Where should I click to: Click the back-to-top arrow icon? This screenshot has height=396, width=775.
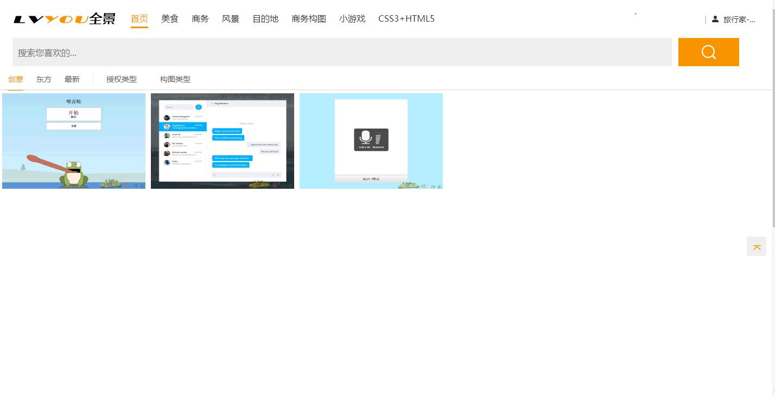[x=757, y=247]
